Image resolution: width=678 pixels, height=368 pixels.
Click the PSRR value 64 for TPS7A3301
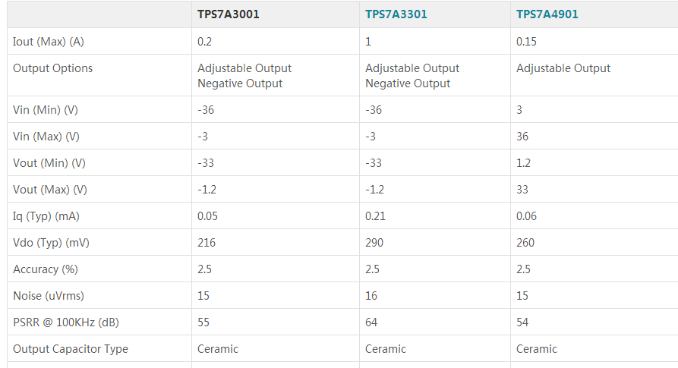371,322
